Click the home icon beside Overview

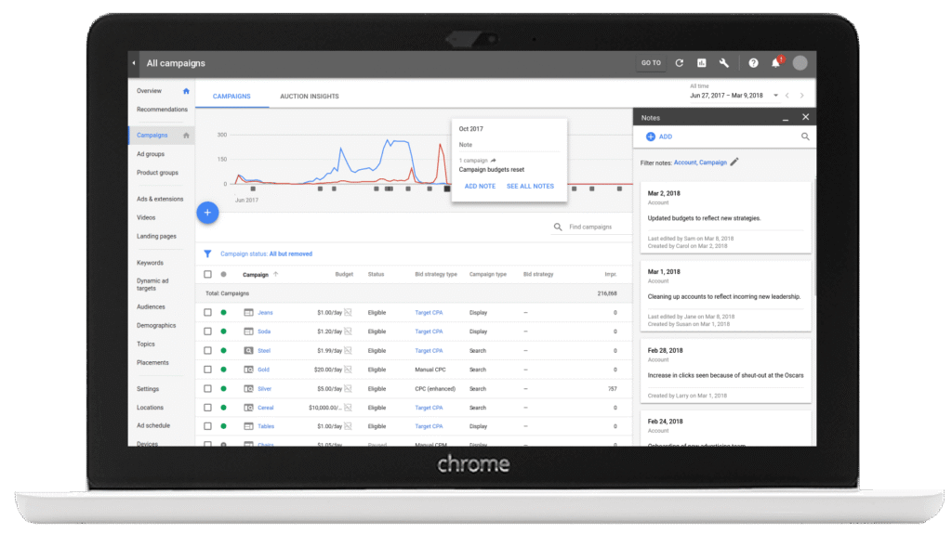coord(186,91)
